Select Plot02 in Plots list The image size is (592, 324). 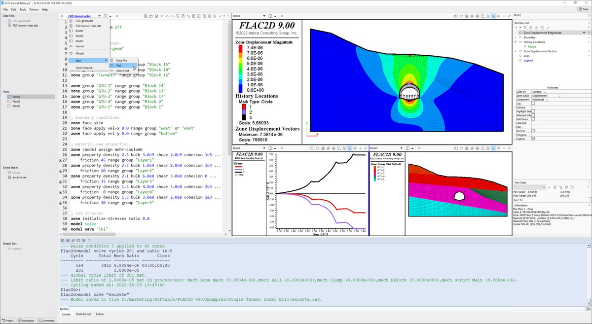point(16,101)
